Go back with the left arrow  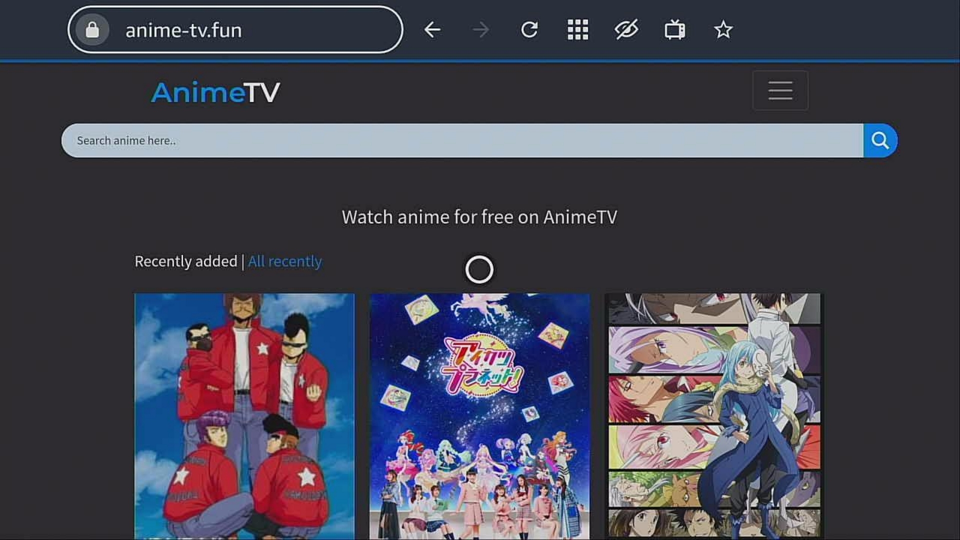click(x=432, y=30)
